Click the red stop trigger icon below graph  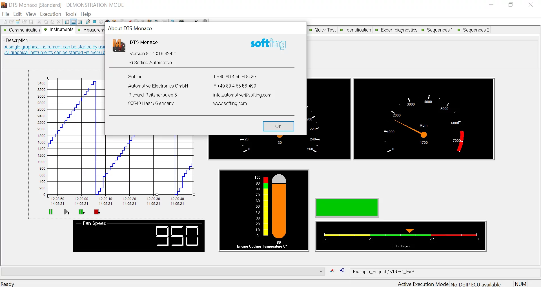click(97, 212)
